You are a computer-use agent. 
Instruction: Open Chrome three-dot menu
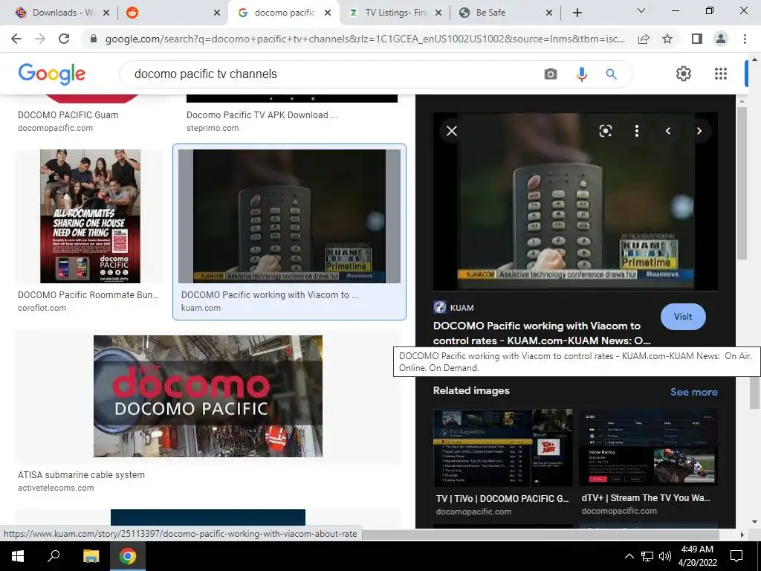coord(745,39)
